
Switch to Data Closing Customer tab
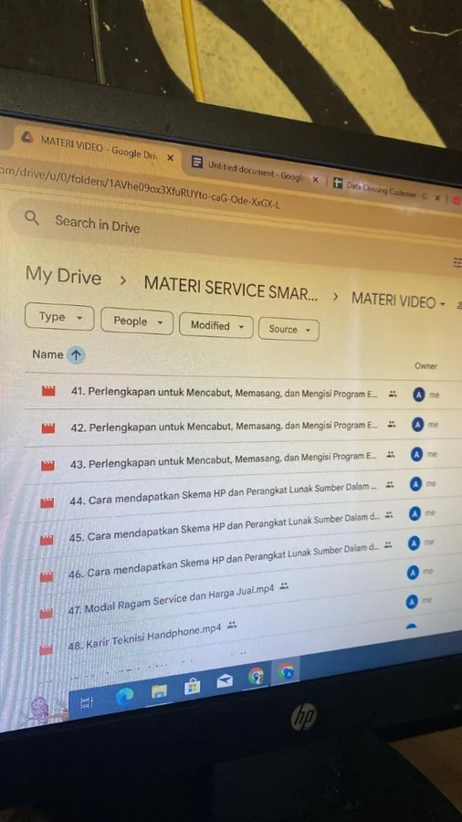386,192
